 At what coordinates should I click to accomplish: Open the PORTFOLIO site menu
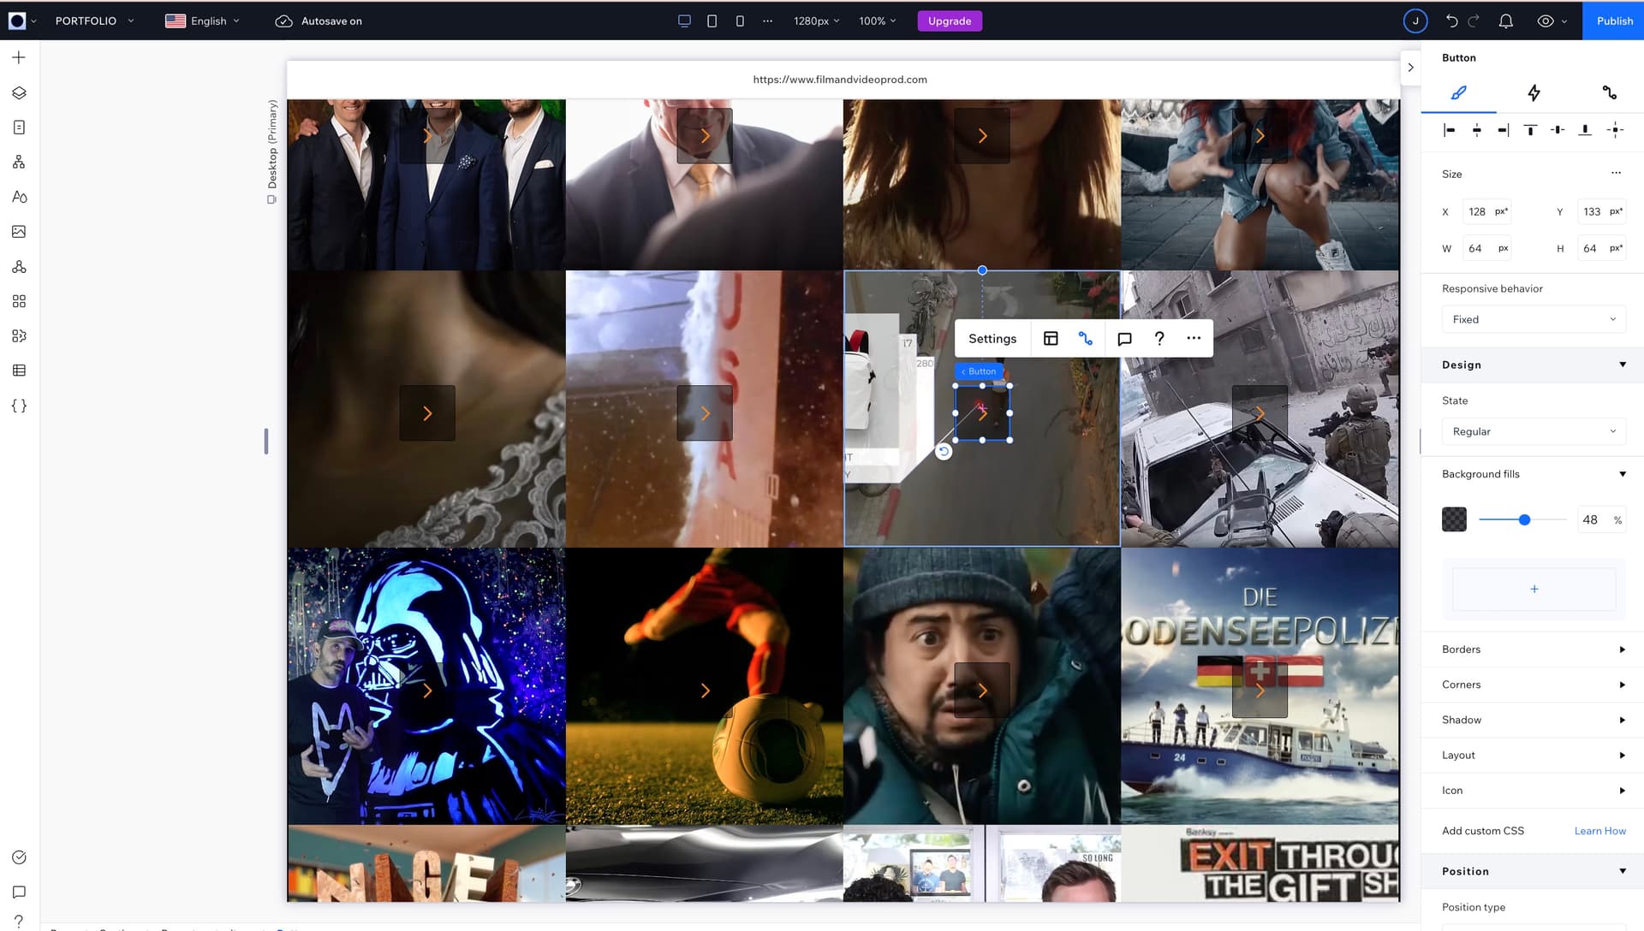pos(94,21)
